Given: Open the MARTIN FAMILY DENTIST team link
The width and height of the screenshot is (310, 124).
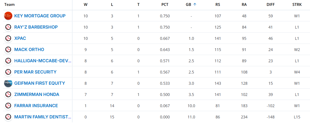Looking at the screenshot, I should point(43,117).
